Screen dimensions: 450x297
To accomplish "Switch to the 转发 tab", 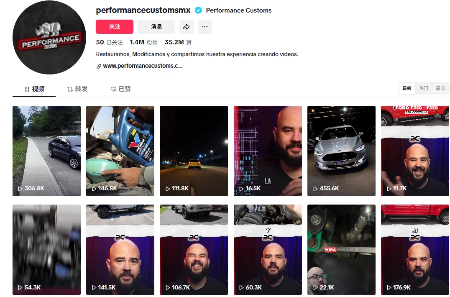I will tap(77, 89).
